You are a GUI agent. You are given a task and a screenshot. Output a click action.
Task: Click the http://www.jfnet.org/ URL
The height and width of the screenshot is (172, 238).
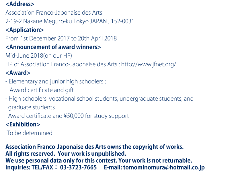(x=149, y=64)
